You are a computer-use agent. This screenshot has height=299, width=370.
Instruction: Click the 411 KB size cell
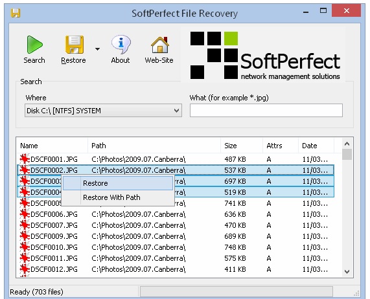(x=235, y=269)
